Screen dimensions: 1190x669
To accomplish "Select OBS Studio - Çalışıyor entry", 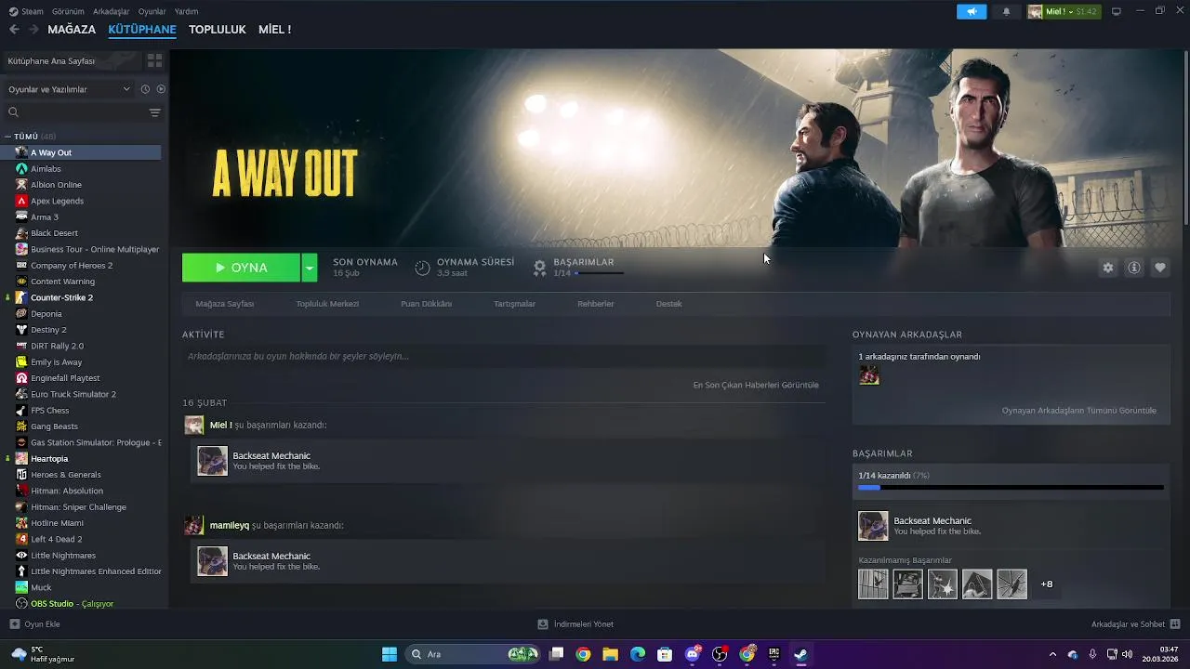I will coord(72,604).
